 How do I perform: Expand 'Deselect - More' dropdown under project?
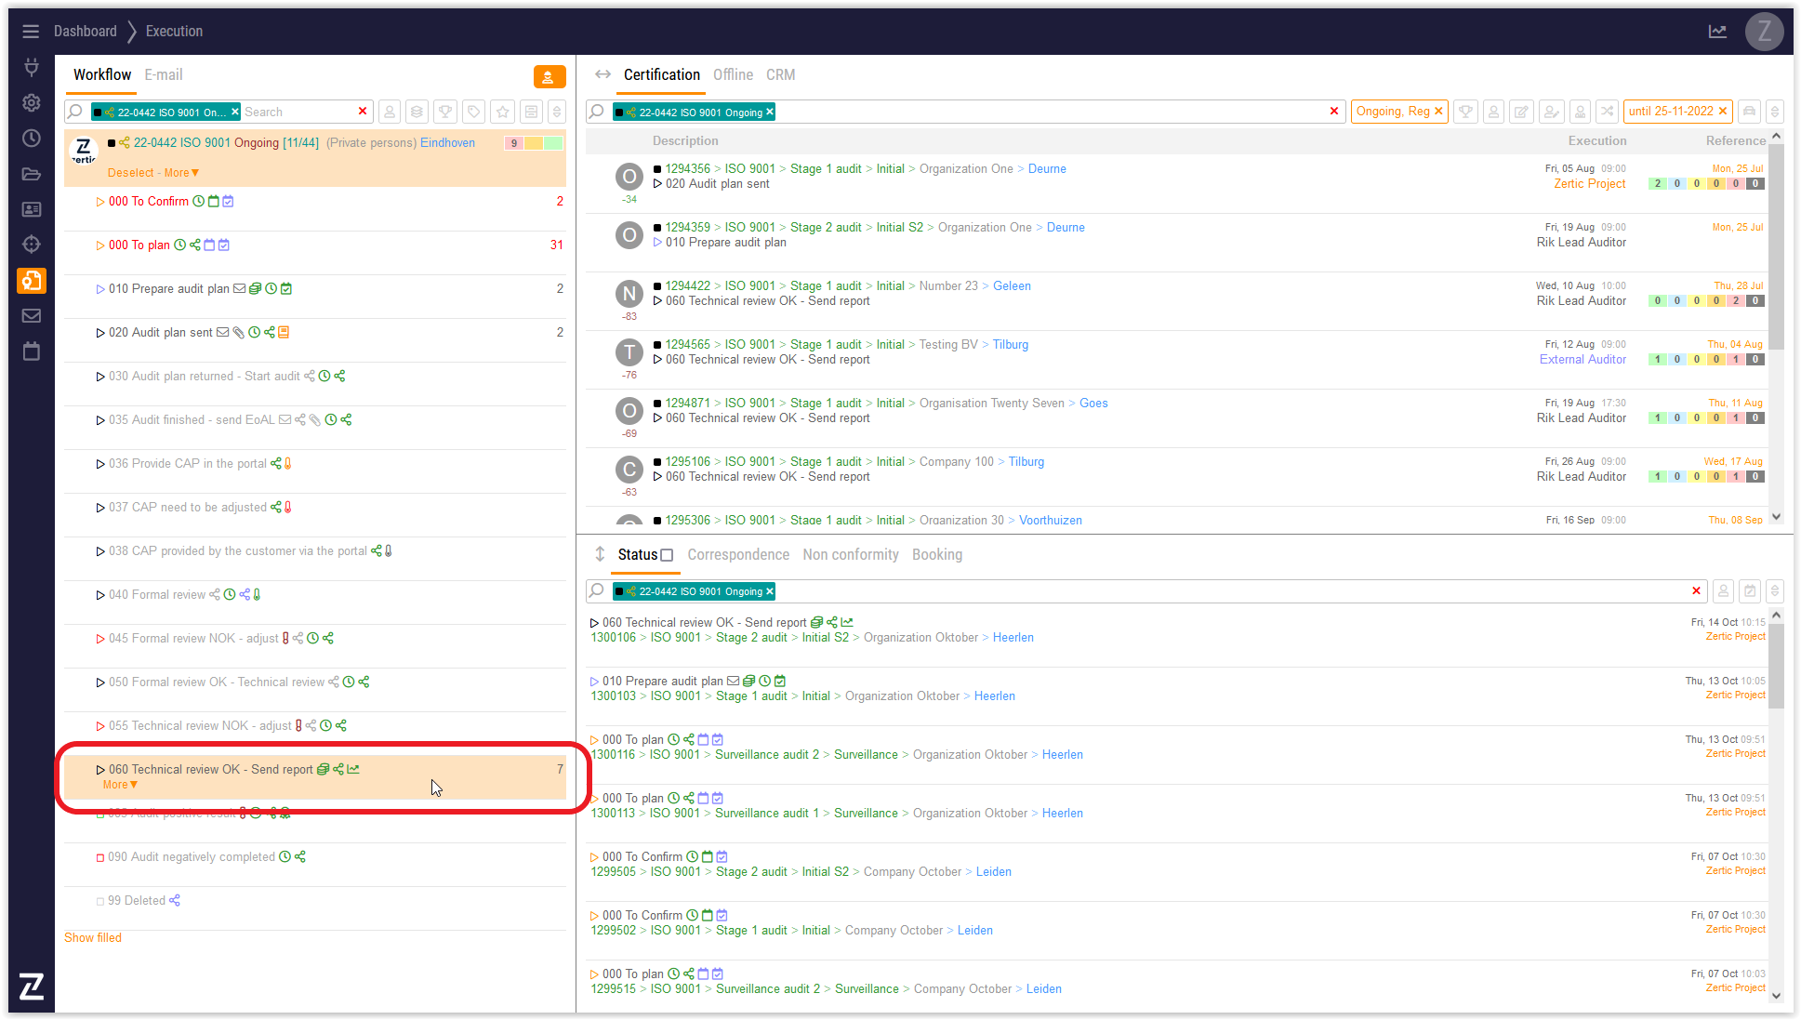pos(182,173)
